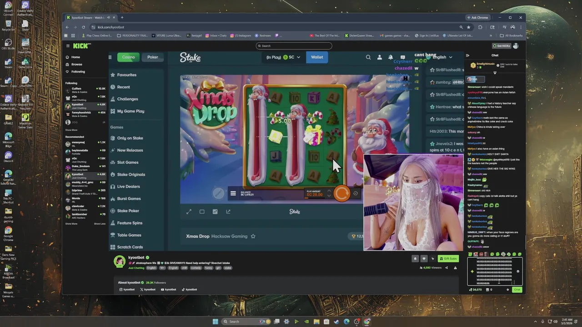Click the orange spin button
Viewport: 582px width, 327px height.
pyautogui.click(x=342, y=193)
